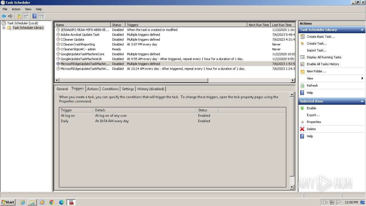Switch to the Settings tab

click(x=128, y=89)
